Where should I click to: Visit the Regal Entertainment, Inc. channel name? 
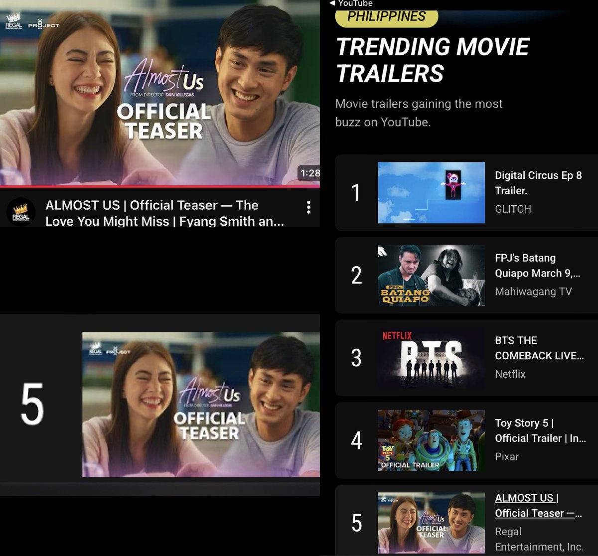539,539
